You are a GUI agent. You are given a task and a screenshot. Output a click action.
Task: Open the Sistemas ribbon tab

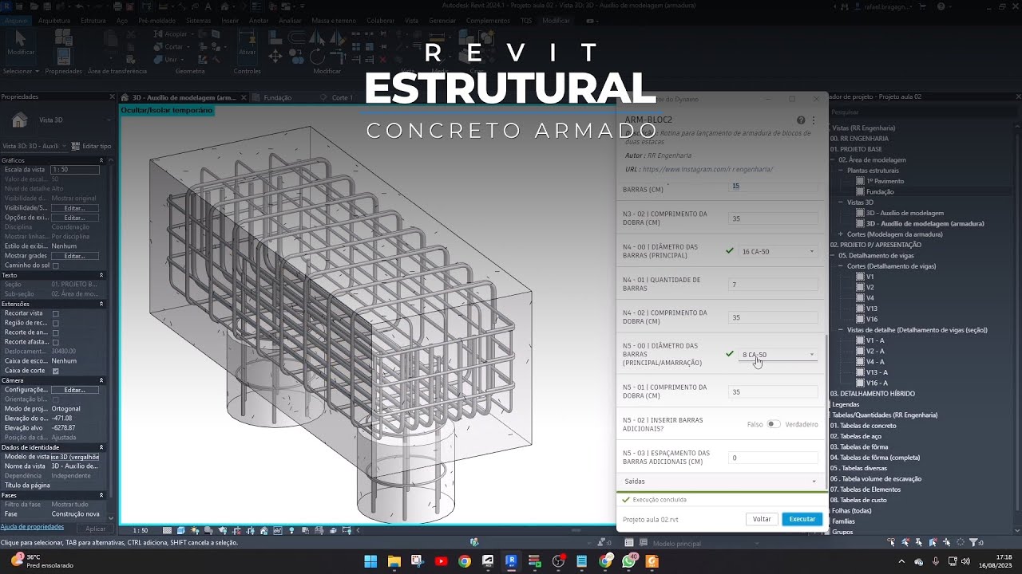coord(199,21)
